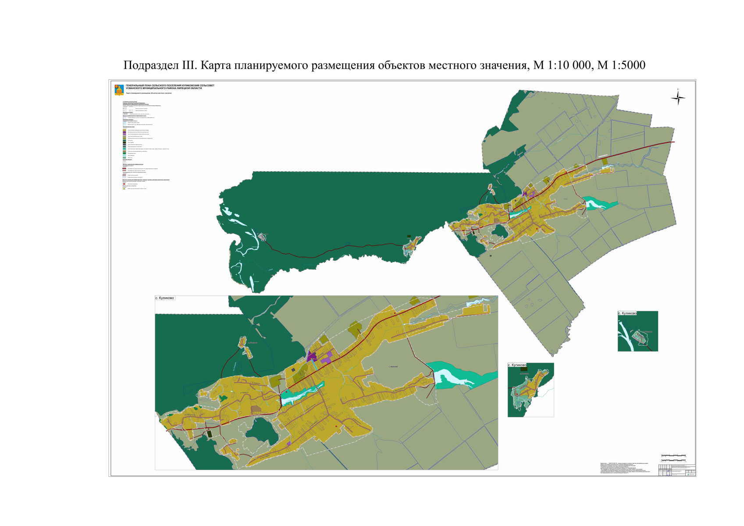Viewport: 744px width, 526px height.
Task: Click the lower scale bar
Action: (x=673, y=460)
